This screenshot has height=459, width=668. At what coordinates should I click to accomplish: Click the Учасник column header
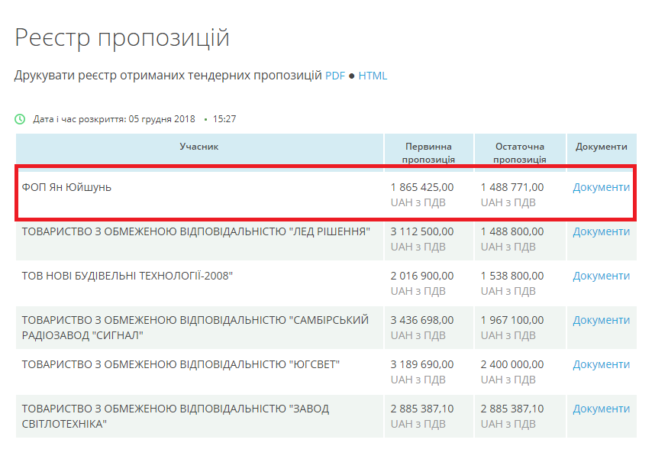(x=199, y=147)
